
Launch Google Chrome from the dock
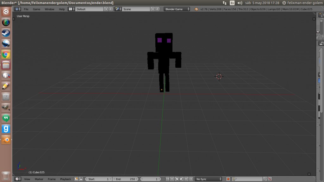pos(6,54)
